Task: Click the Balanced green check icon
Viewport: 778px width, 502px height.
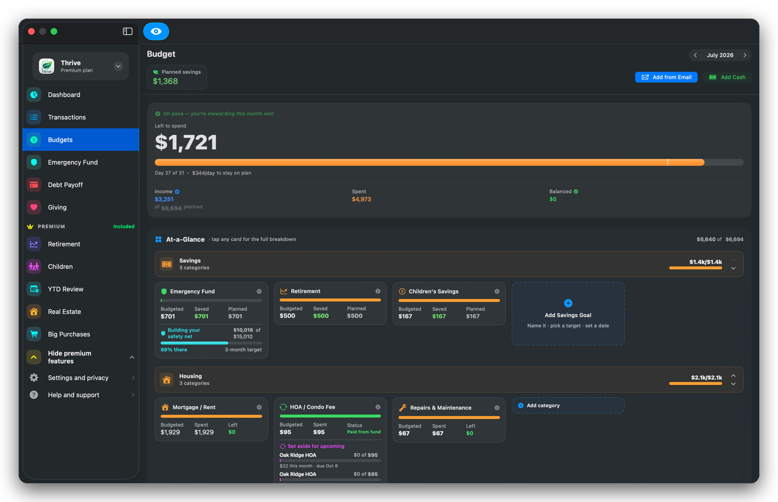Action: (x=576, y=192)
